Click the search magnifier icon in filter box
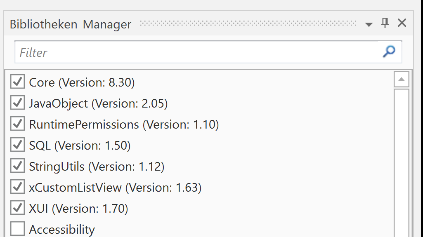Image resolution: width=423 pixels, height=237 pixels. click(389, 52)
